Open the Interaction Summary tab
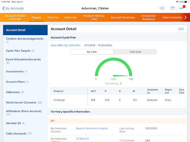 pyautogui.click(x=149, y=17)
